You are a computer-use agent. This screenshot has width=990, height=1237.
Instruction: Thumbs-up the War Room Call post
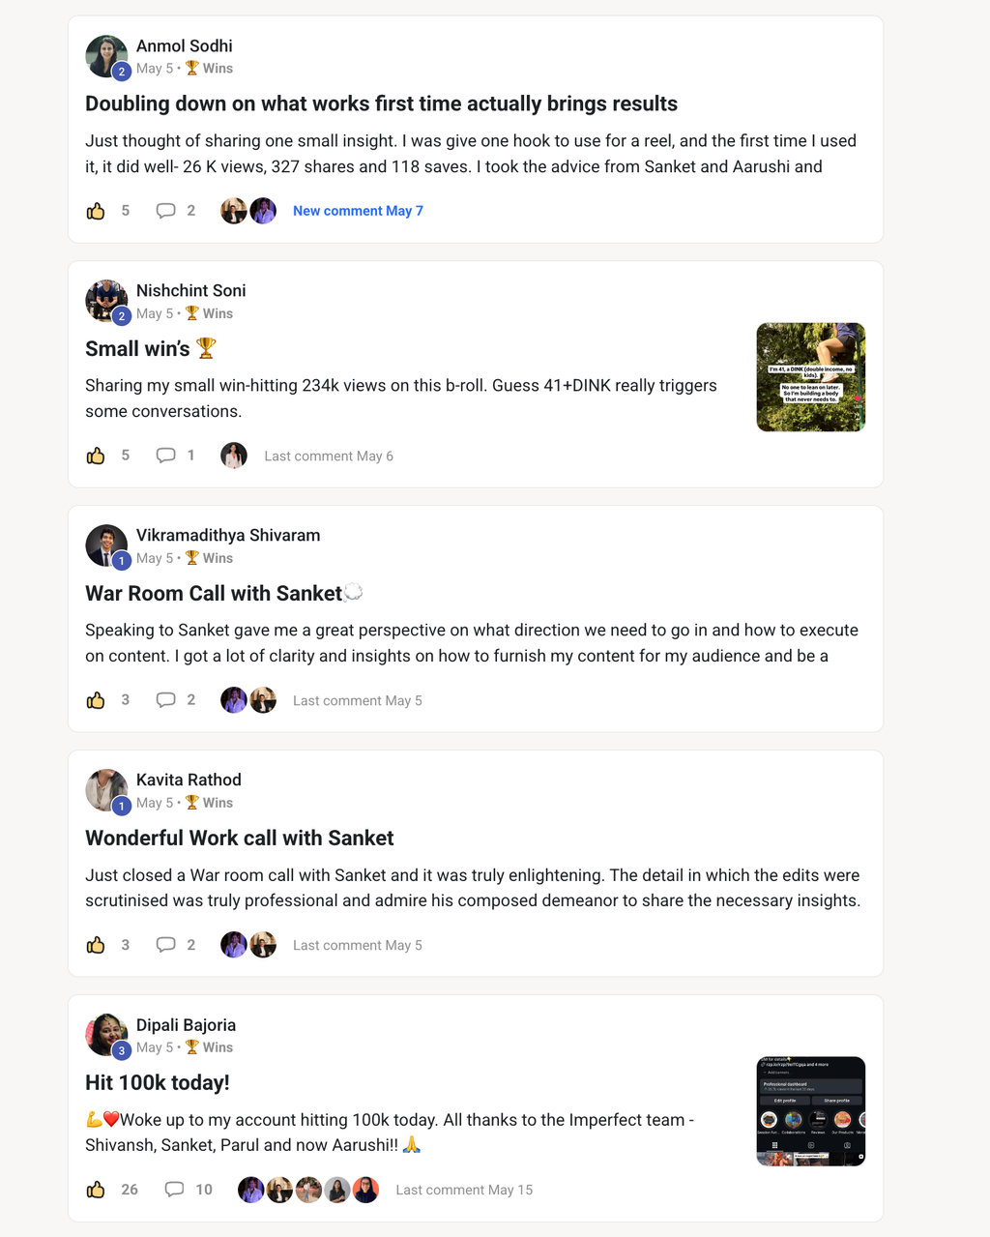point(96,700)
